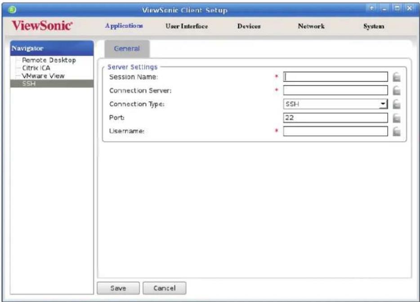The height and width of the screenshot is (302, 420).
Task: Cancel the SSH session setup
Action: [x=165, y=288]
